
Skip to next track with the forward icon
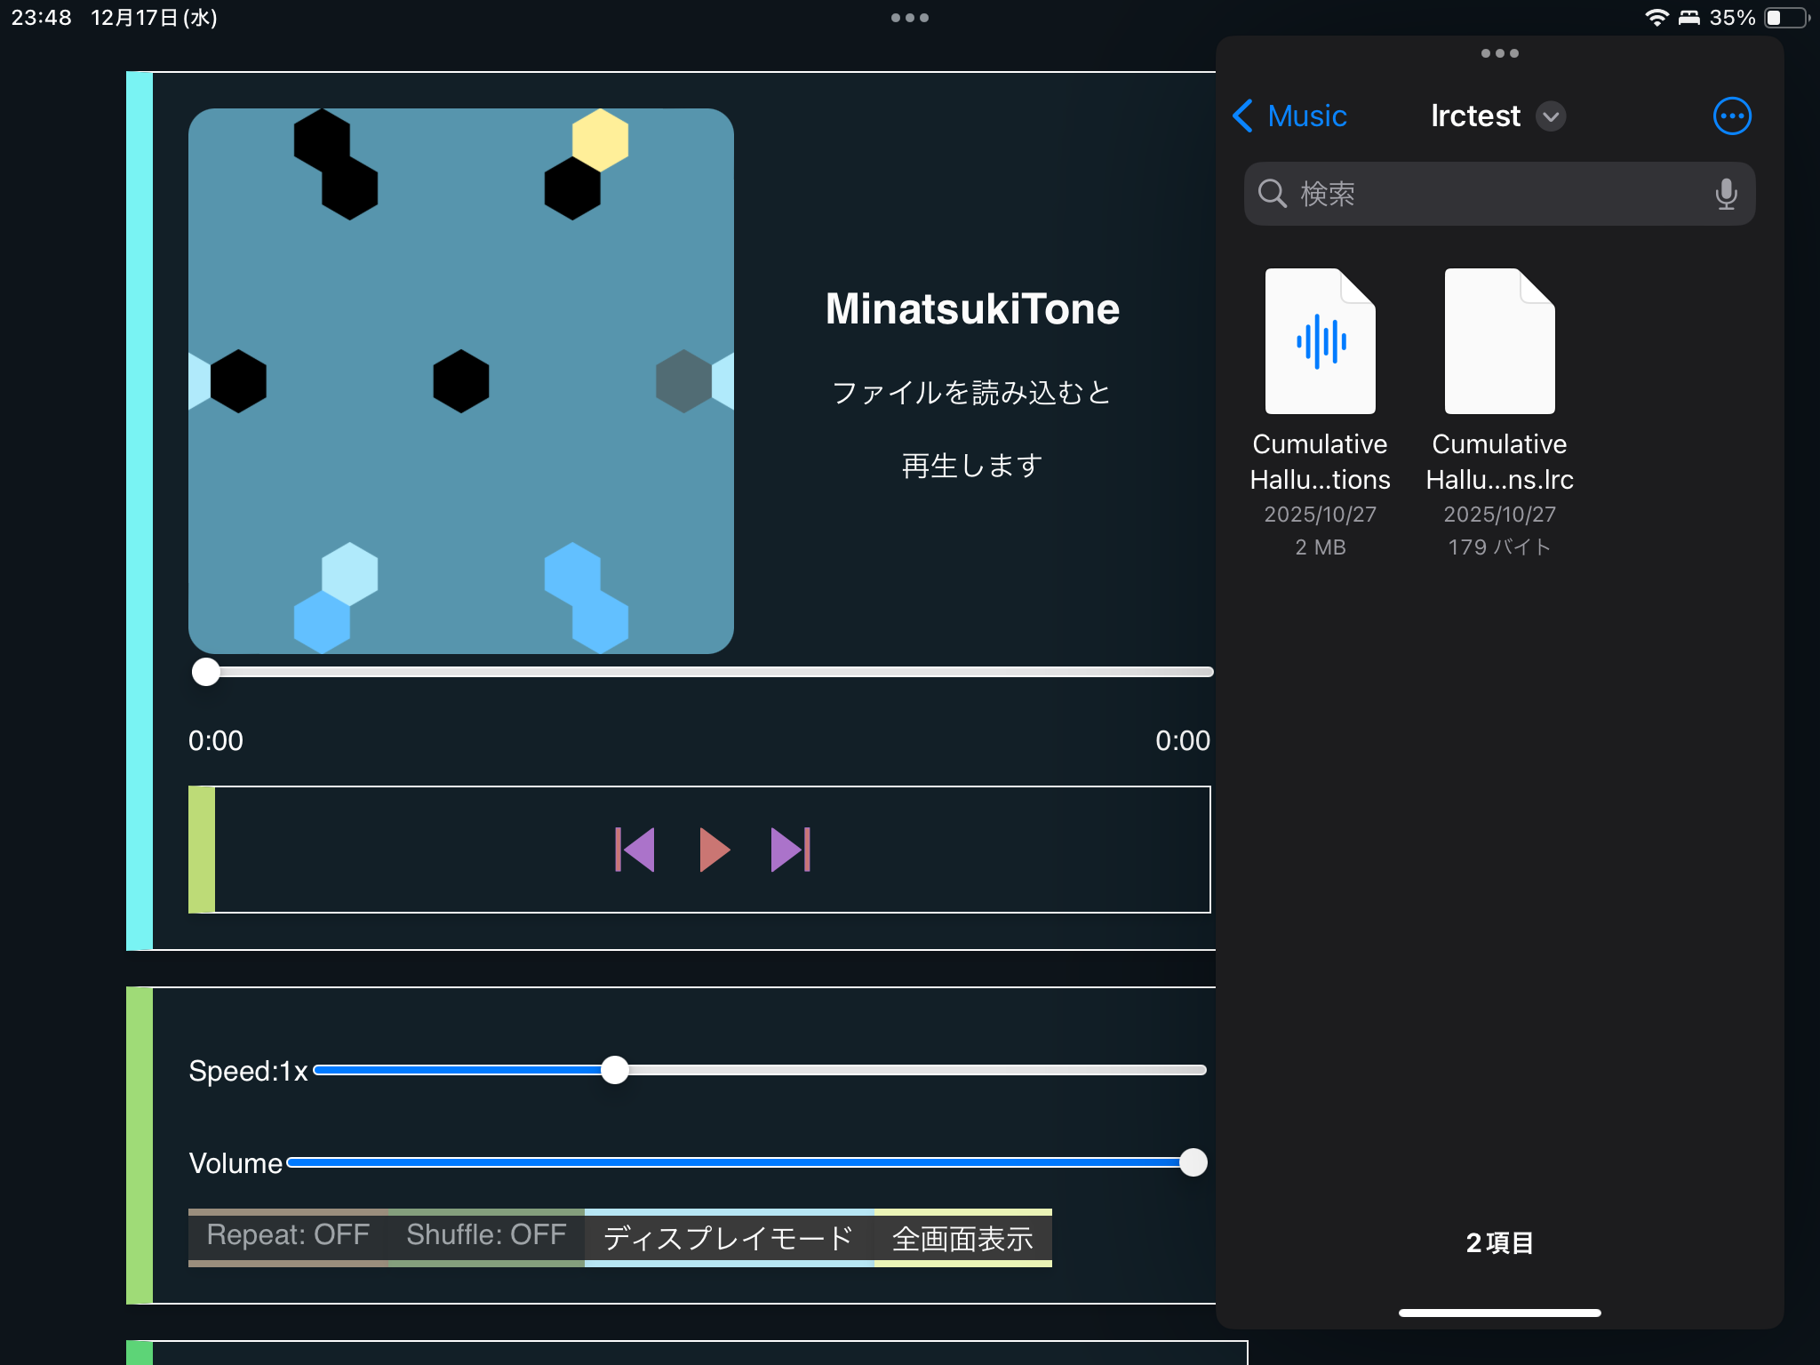(789, 850)
